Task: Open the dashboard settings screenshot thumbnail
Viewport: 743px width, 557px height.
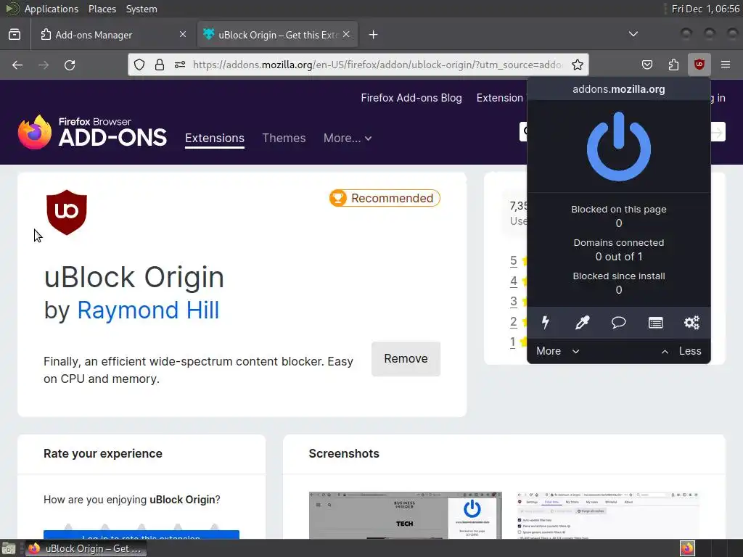Action: (x=608, y=515)
